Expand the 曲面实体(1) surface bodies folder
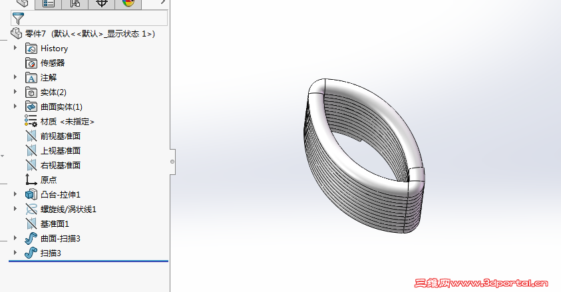 (15, 106)
